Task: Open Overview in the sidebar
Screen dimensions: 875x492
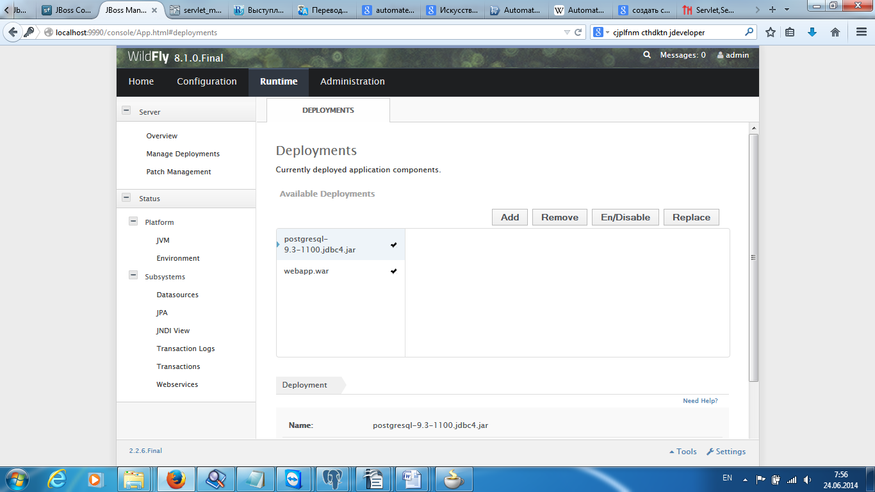Action: point(161,136)
